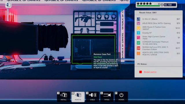The height and width of the screenshot is (104, 185).
Task: Click the Cryorig H7 cooler icon
Action: (x=138, y=33)
